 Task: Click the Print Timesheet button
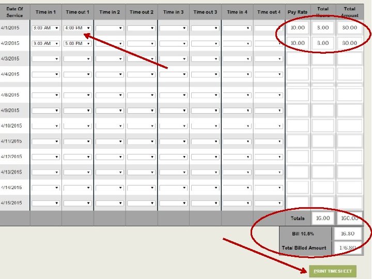333,271
